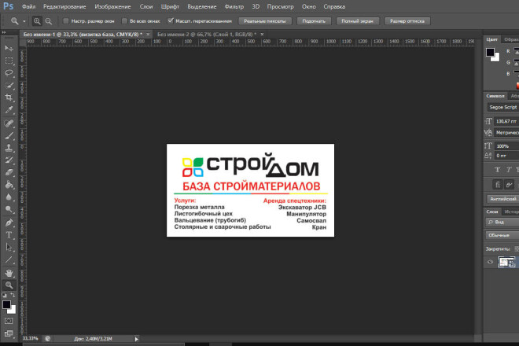
Task: Click the Zoom In option icon
Action: click(x=37, y=21)
